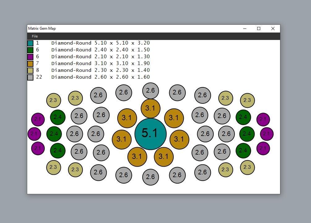Select the topmost gray 2.6 gem

pyautogui.click(x=150, y=91)
